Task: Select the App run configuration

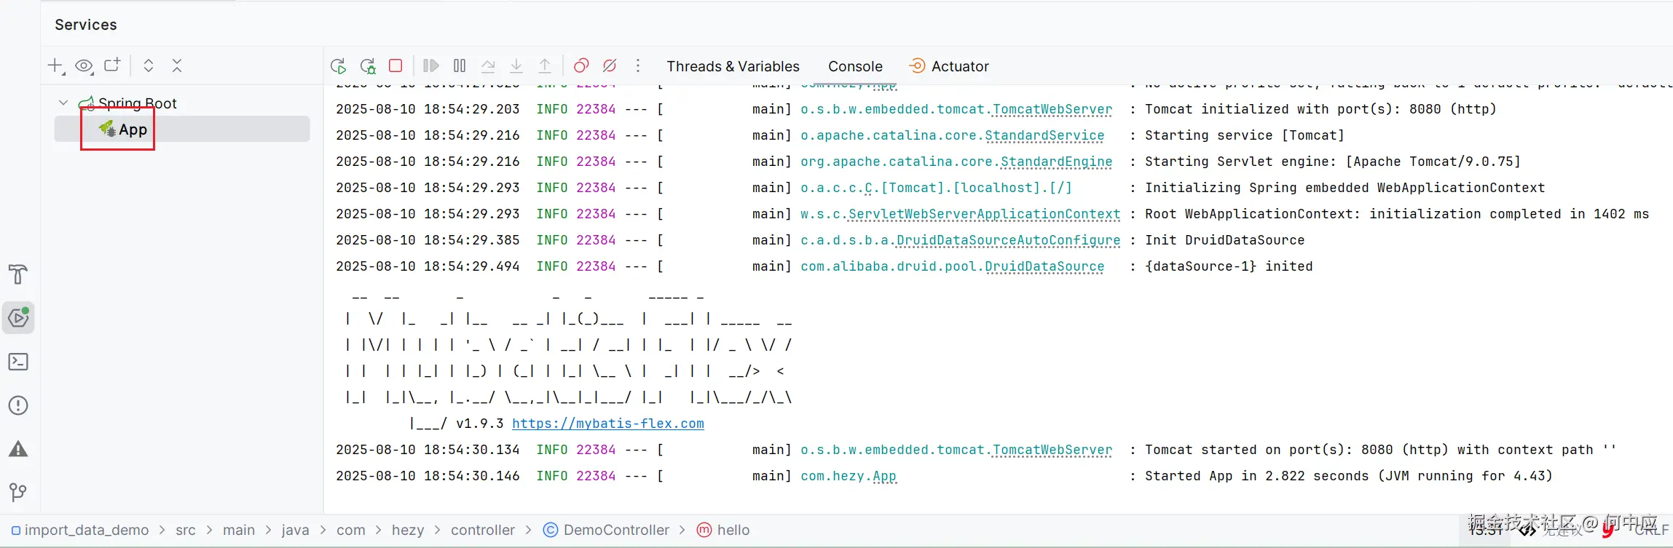Action: click(182, 129)
